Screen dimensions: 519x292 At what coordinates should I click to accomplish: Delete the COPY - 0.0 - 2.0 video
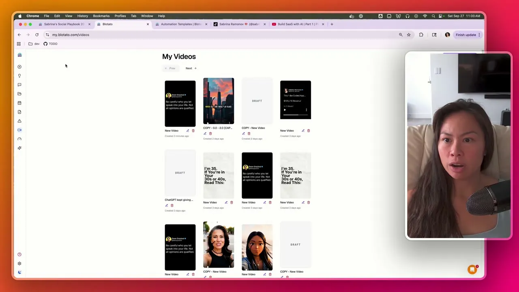[210, 133]
